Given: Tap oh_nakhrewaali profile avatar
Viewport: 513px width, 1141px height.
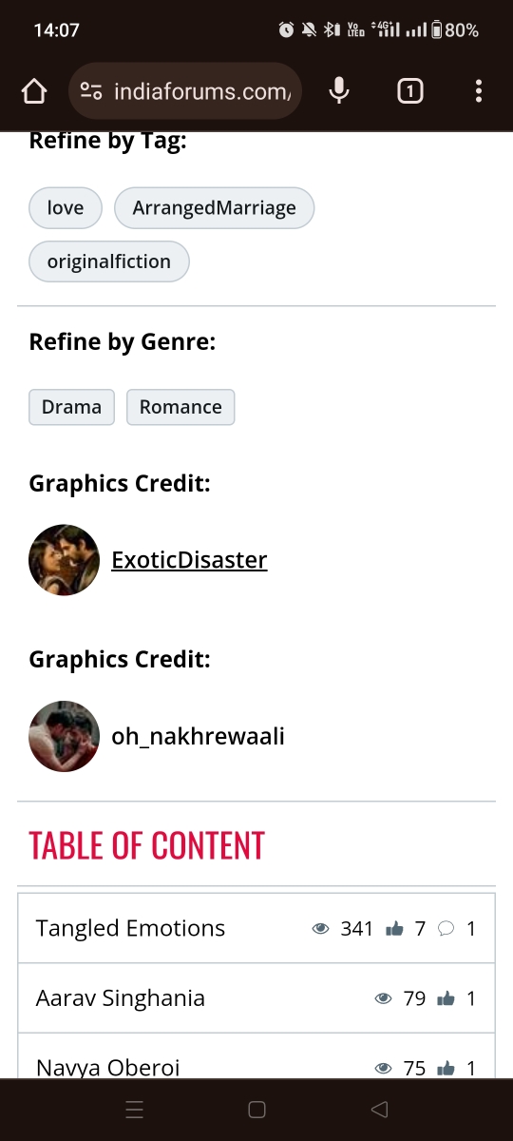Looking at the screenshot, I should [x=65, y=736].
